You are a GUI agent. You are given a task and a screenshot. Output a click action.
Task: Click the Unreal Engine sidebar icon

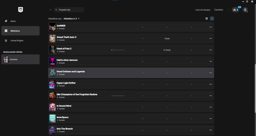point(6,41)
